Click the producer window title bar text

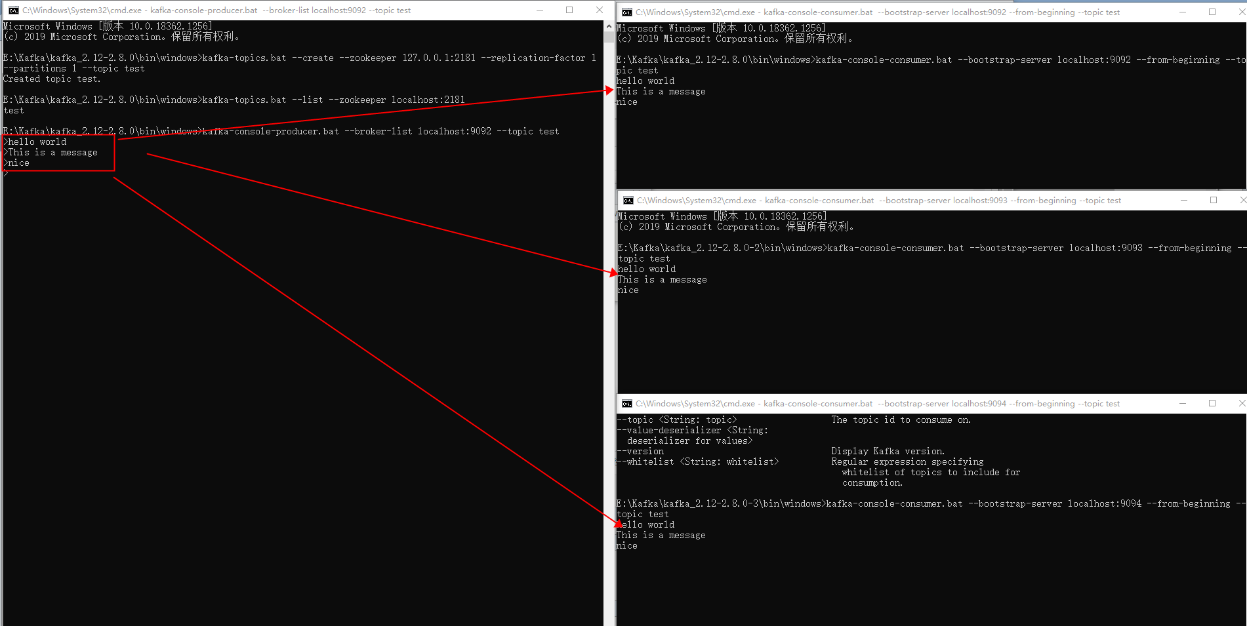(216, 10)
